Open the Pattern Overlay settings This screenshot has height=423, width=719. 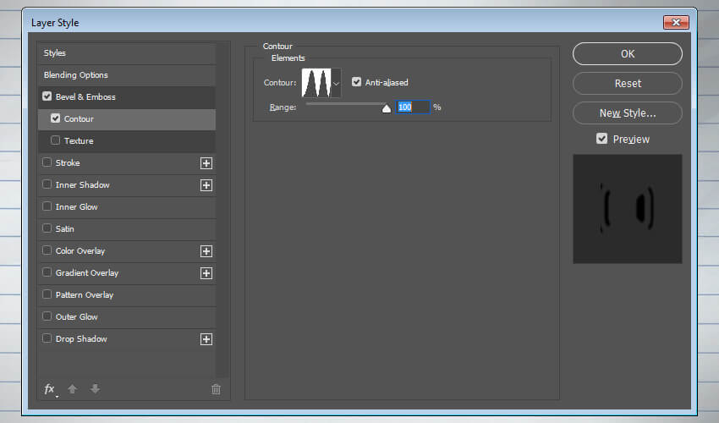[85, 295]
